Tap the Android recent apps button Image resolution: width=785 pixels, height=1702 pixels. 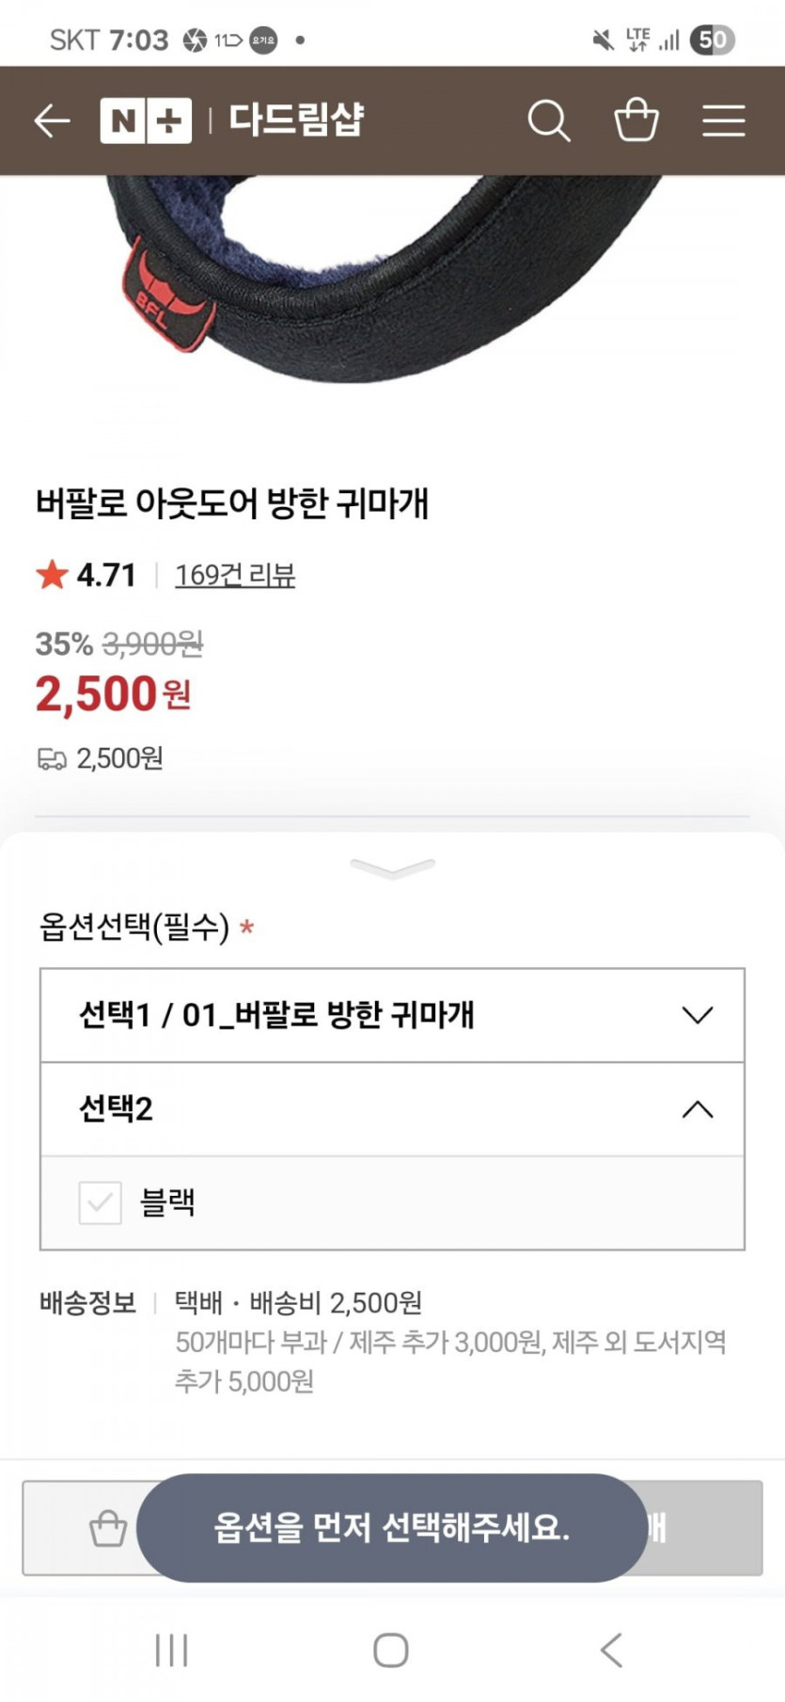coord(171,1649)
